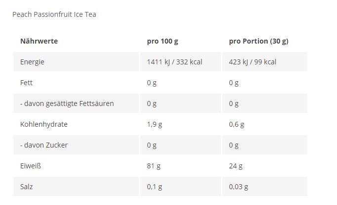Viewport: 337px width, 205px height.
Task: Click the 423 kJ / 99 kcal value
Action: tap(253, 62)
